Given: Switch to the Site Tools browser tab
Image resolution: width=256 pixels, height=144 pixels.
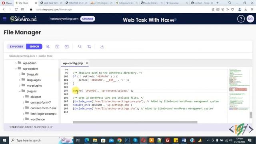Looking at the screenshot, I should point(26,3).
